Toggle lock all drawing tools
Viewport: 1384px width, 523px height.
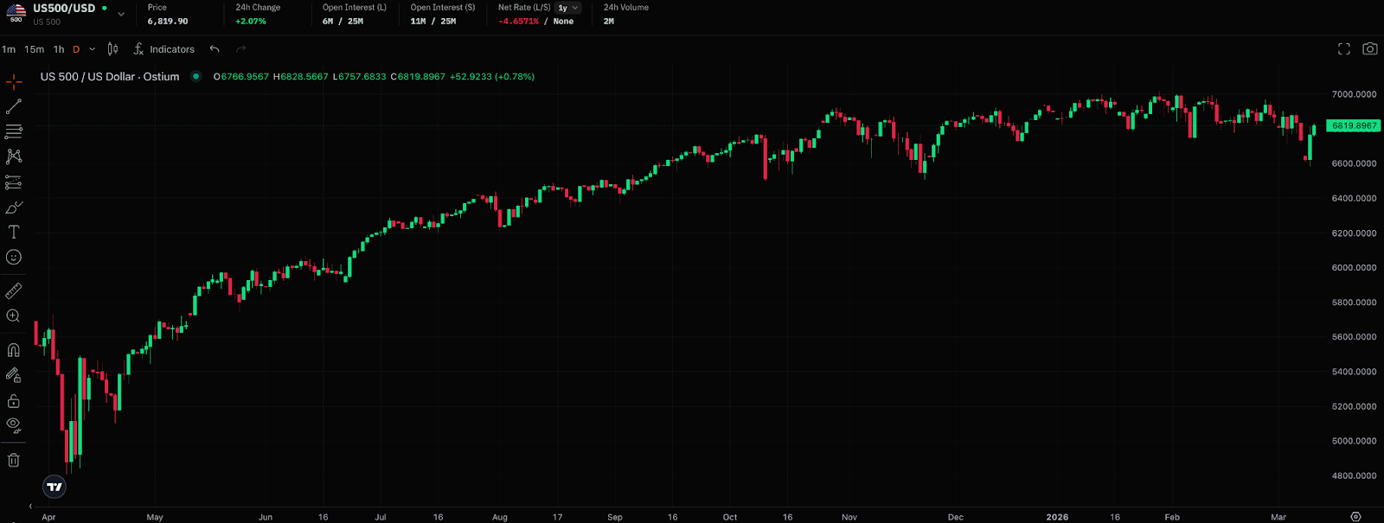point(14,401)
